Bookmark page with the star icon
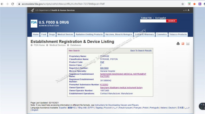The width and height of the screenshot is (205, 114). click(183, 4)
